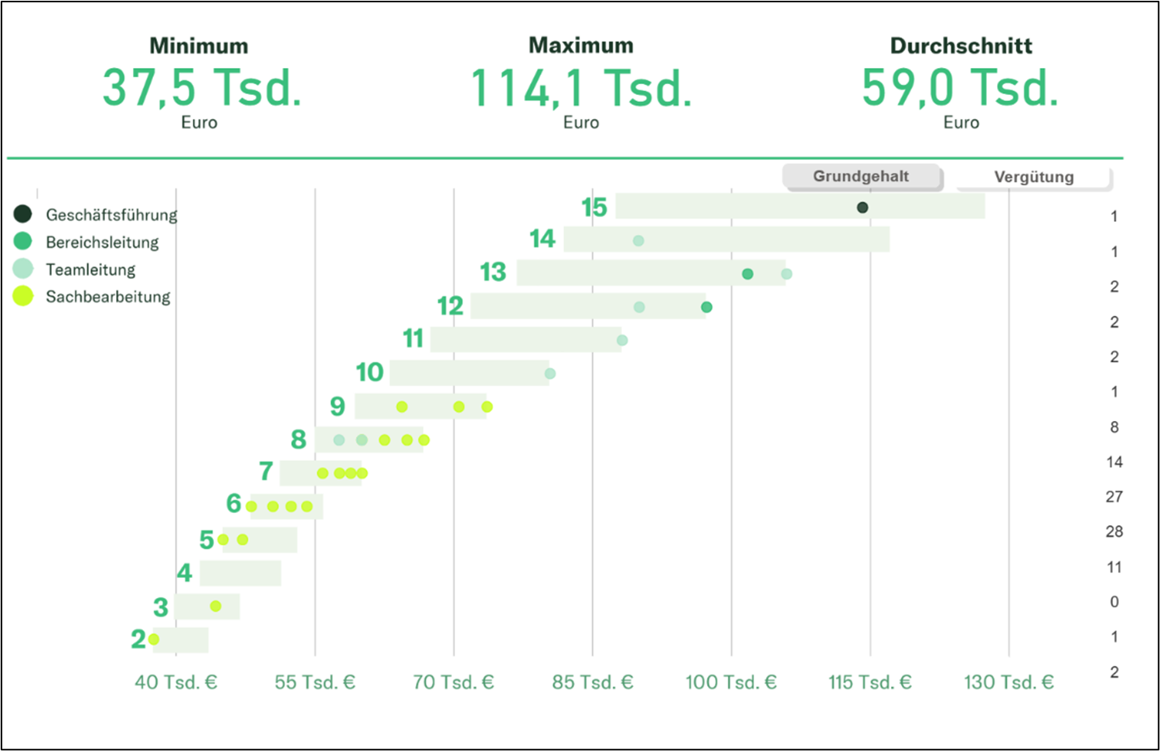Image resolution: width=1160 pixels, height=751 pixels.
Task: Click the data point in band 2
Action: coord(154,639)
